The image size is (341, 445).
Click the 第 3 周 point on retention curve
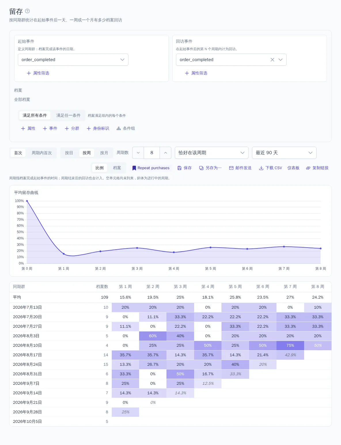(137, 248)
